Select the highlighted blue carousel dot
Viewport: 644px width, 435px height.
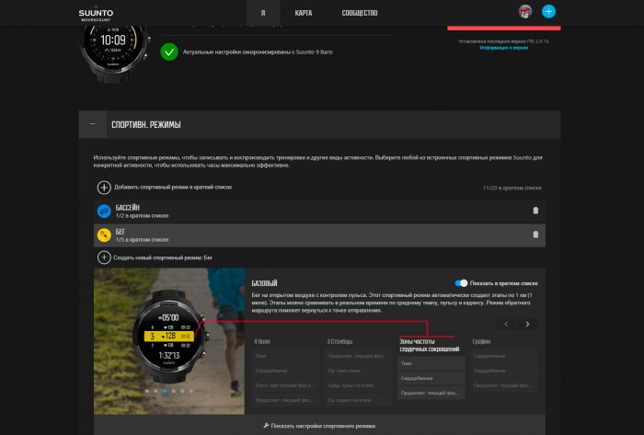tap(165, 391)
